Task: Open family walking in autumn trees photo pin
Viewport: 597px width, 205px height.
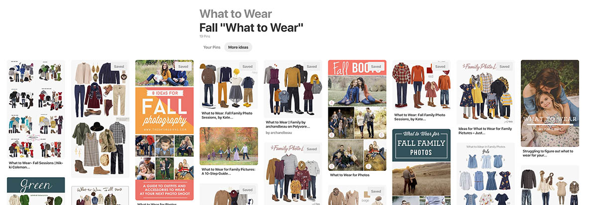Action: point(229,146)
